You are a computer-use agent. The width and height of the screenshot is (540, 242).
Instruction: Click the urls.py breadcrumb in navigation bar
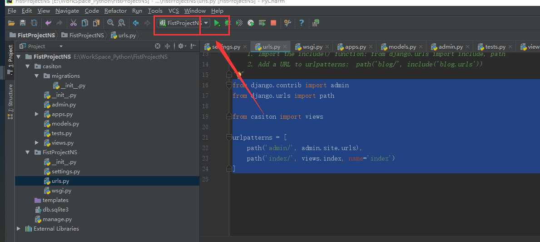coord(123,35)
